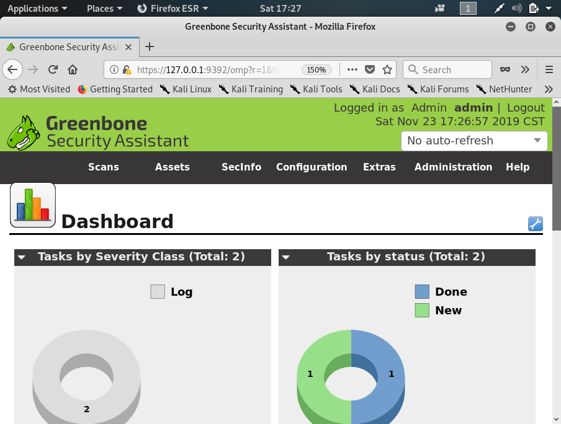
Task: Open the system menu arrow in the top panel
Action: (x=549, y=8)
